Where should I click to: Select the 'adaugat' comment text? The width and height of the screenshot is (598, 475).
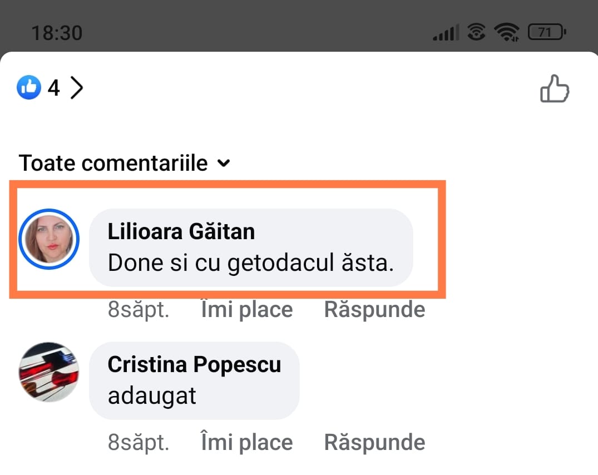(152, 396)
